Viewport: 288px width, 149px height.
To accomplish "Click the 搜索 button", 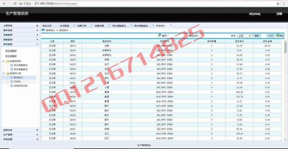I will (x=257, y=36).
